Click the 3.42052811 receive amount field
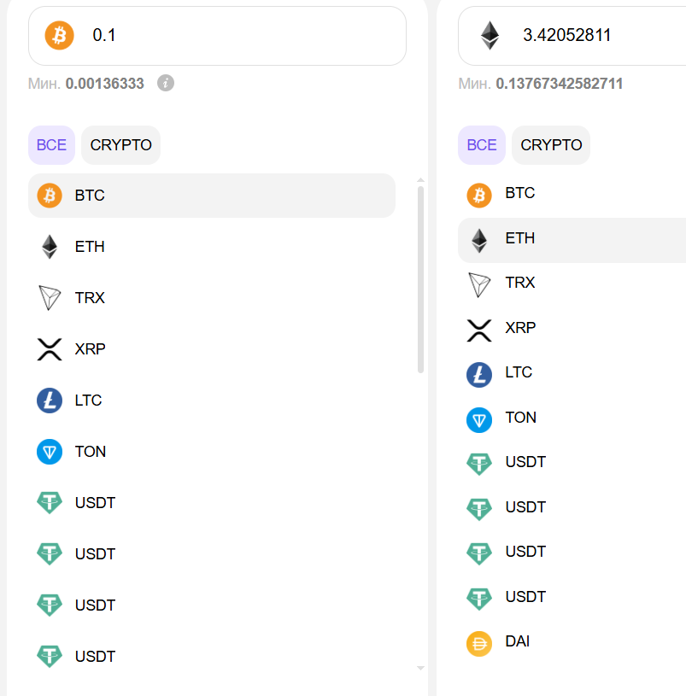 tap(572, 36)
